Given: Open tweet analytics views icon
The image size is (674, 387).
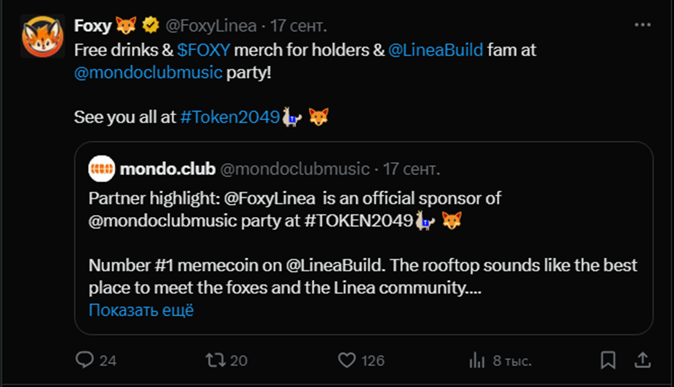Looking at the screenshot, I should click(477, 360).
